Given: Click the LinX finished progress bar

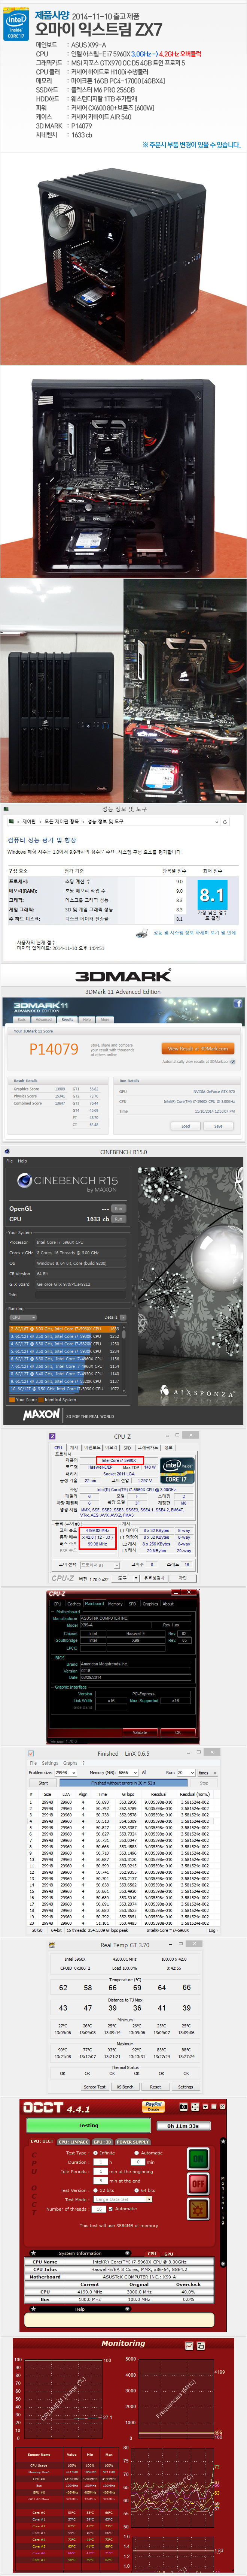Looking at the screenshot, I should pyautogui.click(x=123, y=1783).
